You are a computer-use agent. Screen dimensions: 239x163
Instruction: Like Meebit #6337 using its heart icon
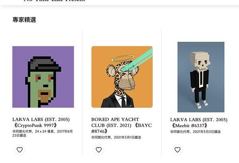click(177, 150)
